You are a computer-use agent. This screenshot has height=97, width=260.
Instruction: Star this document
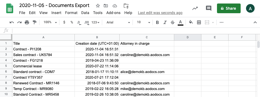[98, 6]
